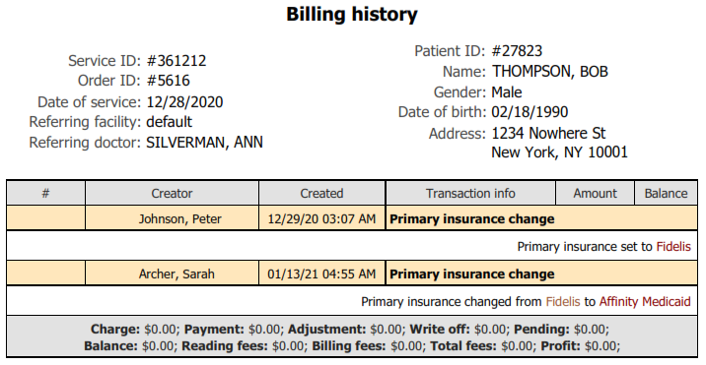Click Patient ID #27823 value
The height and width of the screenshot is (365, 706).
tap(517, 51)
